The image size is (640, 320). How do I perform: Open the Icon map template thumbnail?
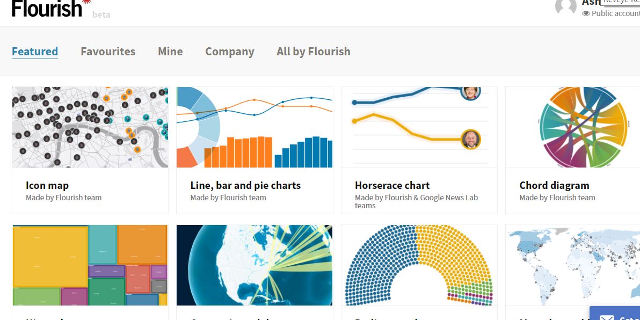[x=90, y=127]
